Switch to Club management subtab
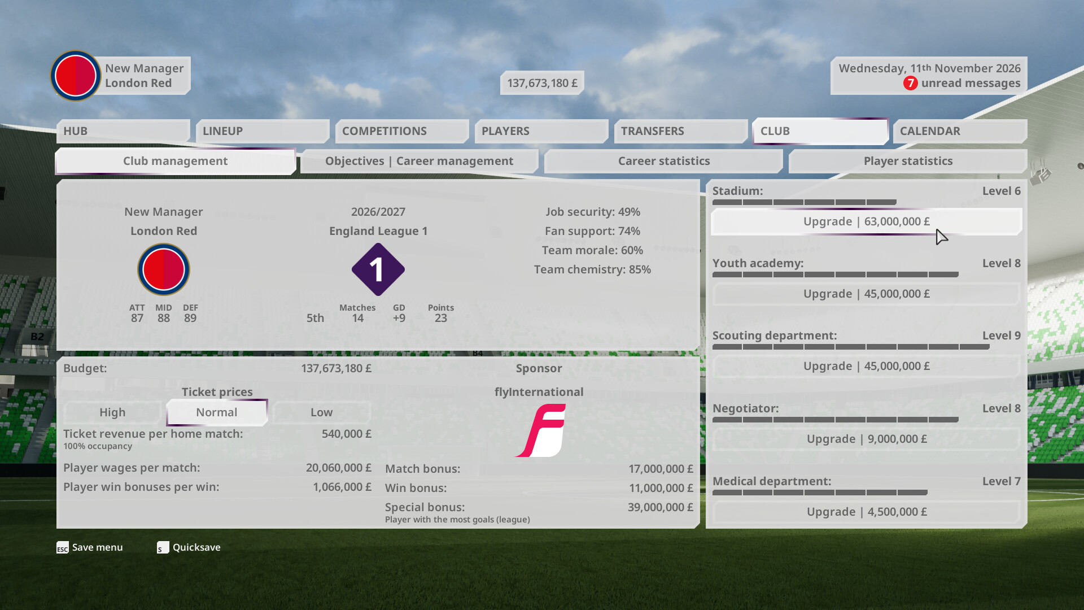Image resolution: width=1084 pixels, height=610 pixels. click(x=176, y=161)
